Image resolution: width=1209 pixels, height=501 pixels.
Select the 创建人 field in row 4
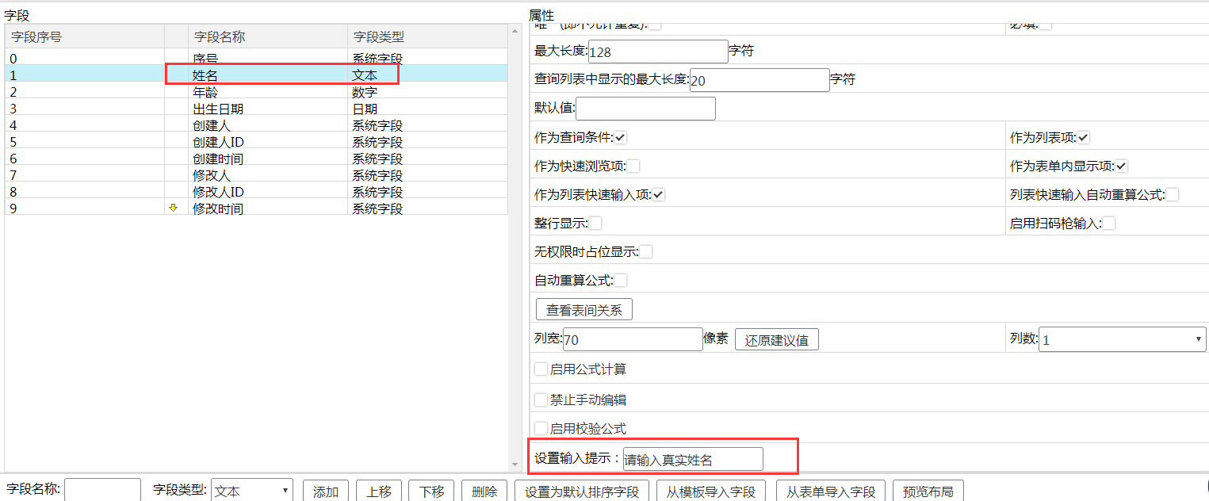click(256, 124)
